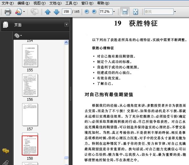Toggle the fit width scrolling mode icon
189x165 pixels.
point(125,12)
